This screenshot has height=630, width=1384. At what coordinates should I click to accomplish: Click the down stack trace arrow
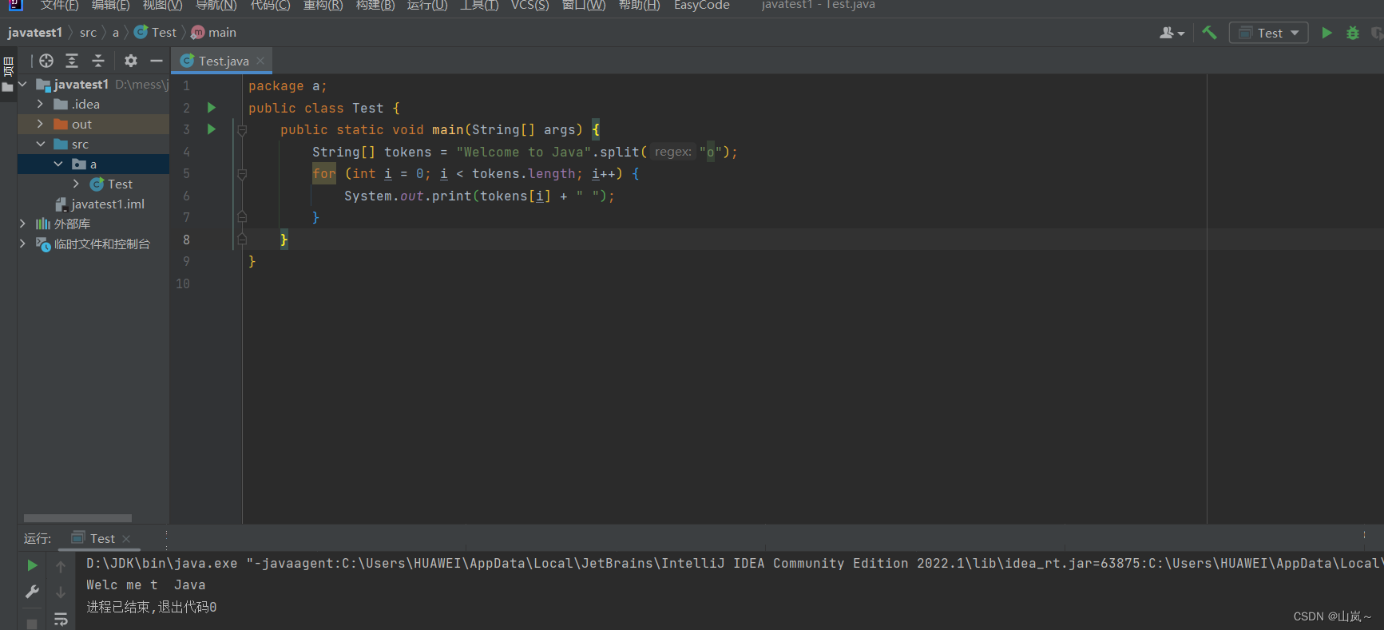61,592
